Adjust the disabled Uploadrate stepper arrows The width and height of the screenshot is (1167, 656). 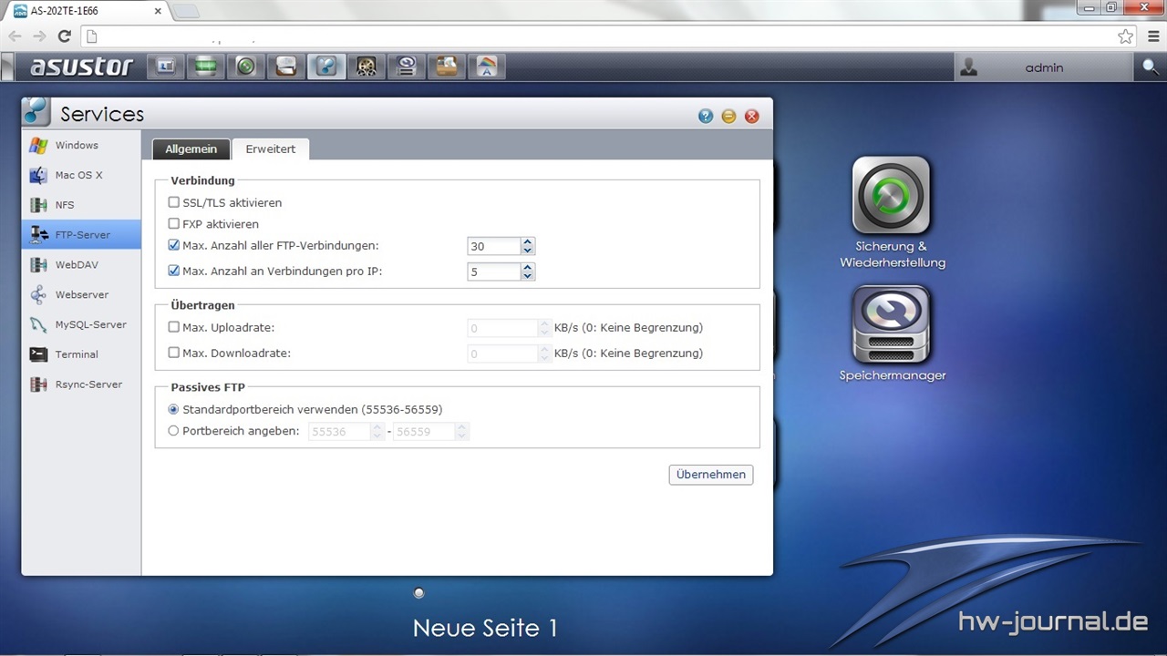(545, 328)
